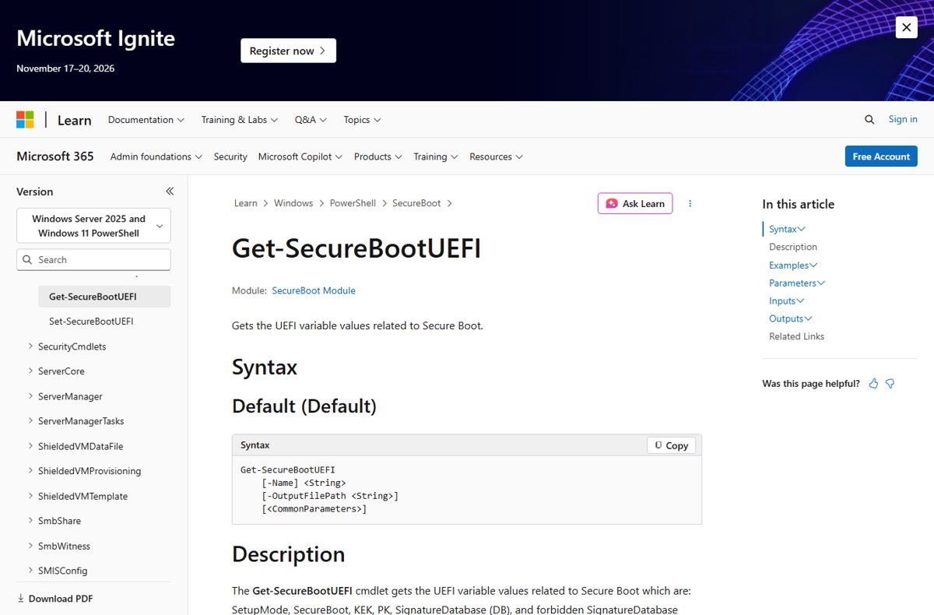Go to Learn breadcrumb

coord(245,203)
